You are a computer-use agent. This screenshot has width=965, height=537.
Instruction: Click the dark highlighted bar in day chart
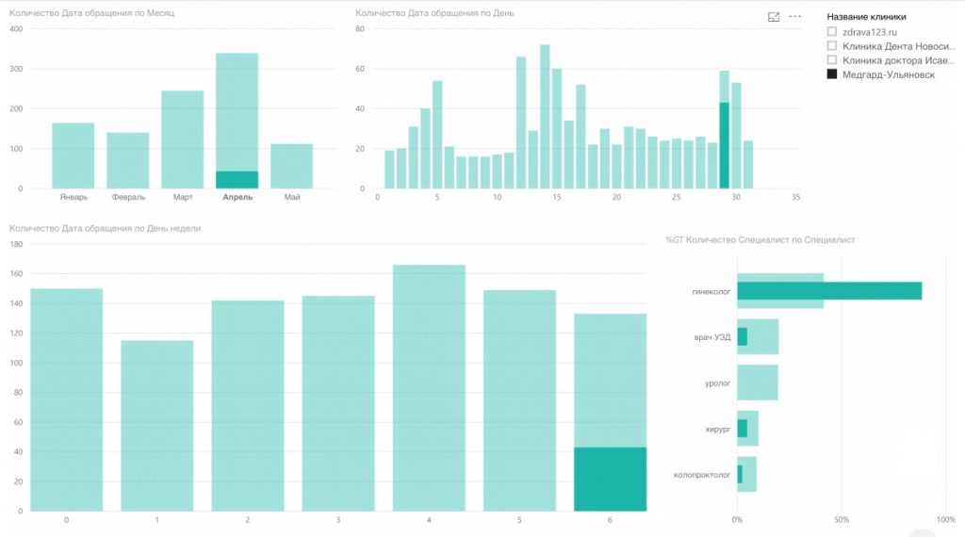click(x=725, y=145)
